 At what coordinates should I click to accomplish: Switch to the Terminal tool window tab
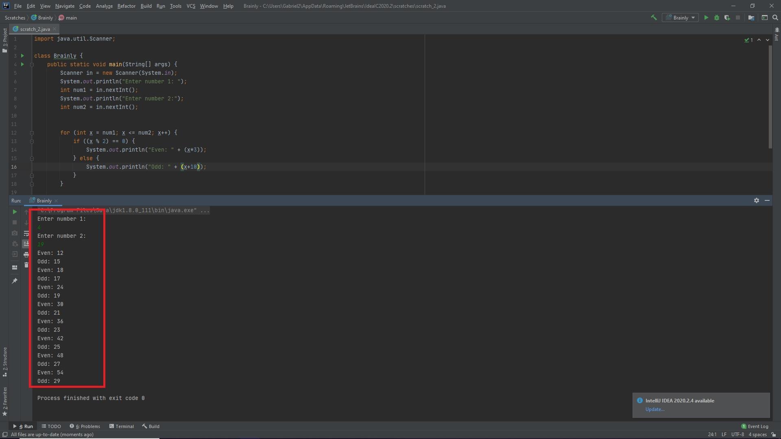[x=121, y=426]
